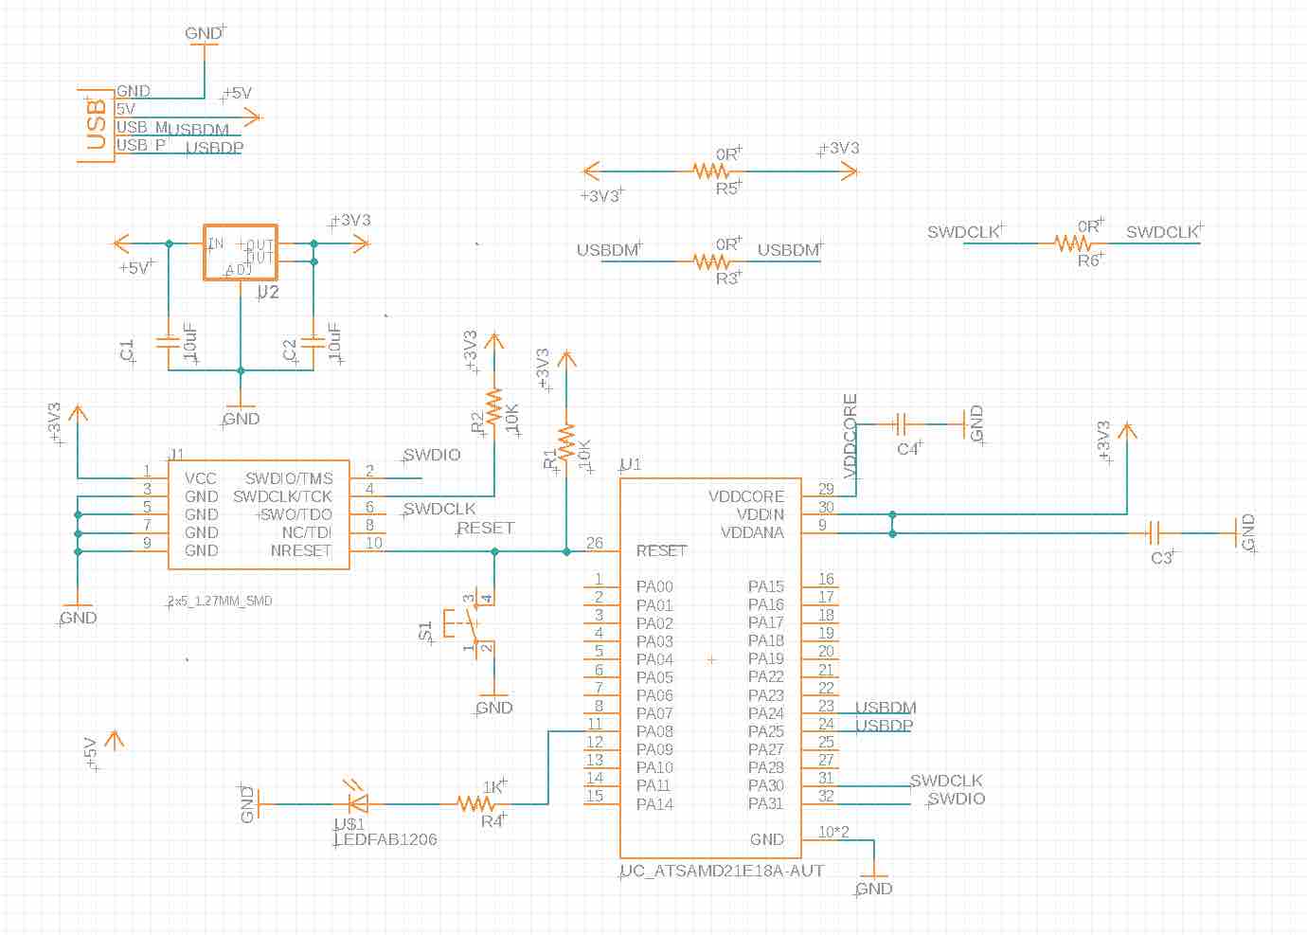Select the USBDP net label at USB connector
This screenshot has width=1307, height=935.
tap(214, 148)
